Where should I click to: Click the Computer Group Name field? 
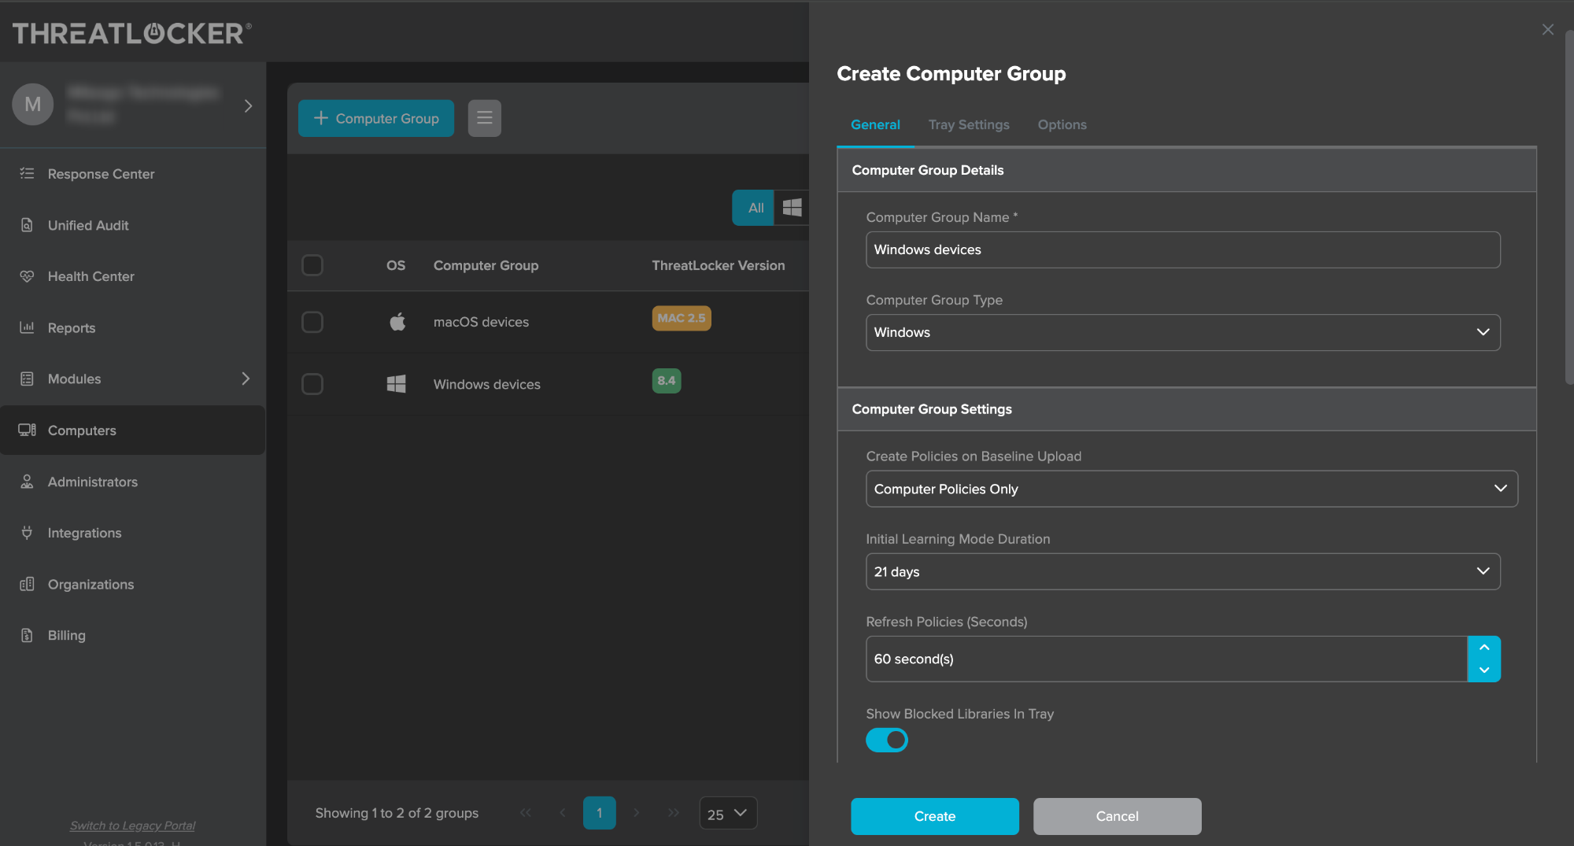tap(1183, 249)
